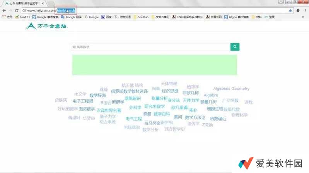Open a new tab button

click(x=51, y=3)
